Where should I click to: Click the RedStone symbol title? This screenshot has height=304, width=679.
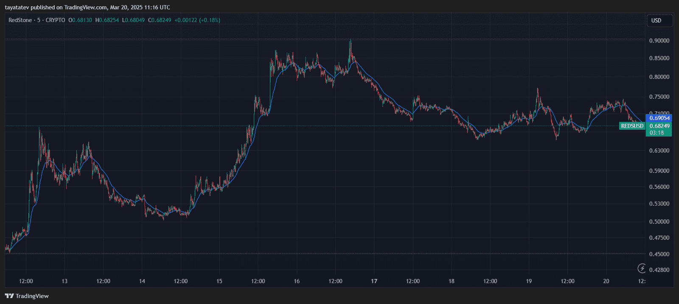tap(20, 20)
